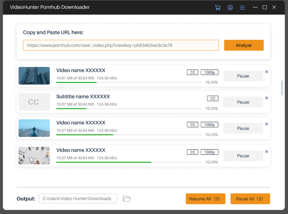288x214 pixels.
Task: Select the title beside the skyscraper thumbnail
Action: [81, 70]
